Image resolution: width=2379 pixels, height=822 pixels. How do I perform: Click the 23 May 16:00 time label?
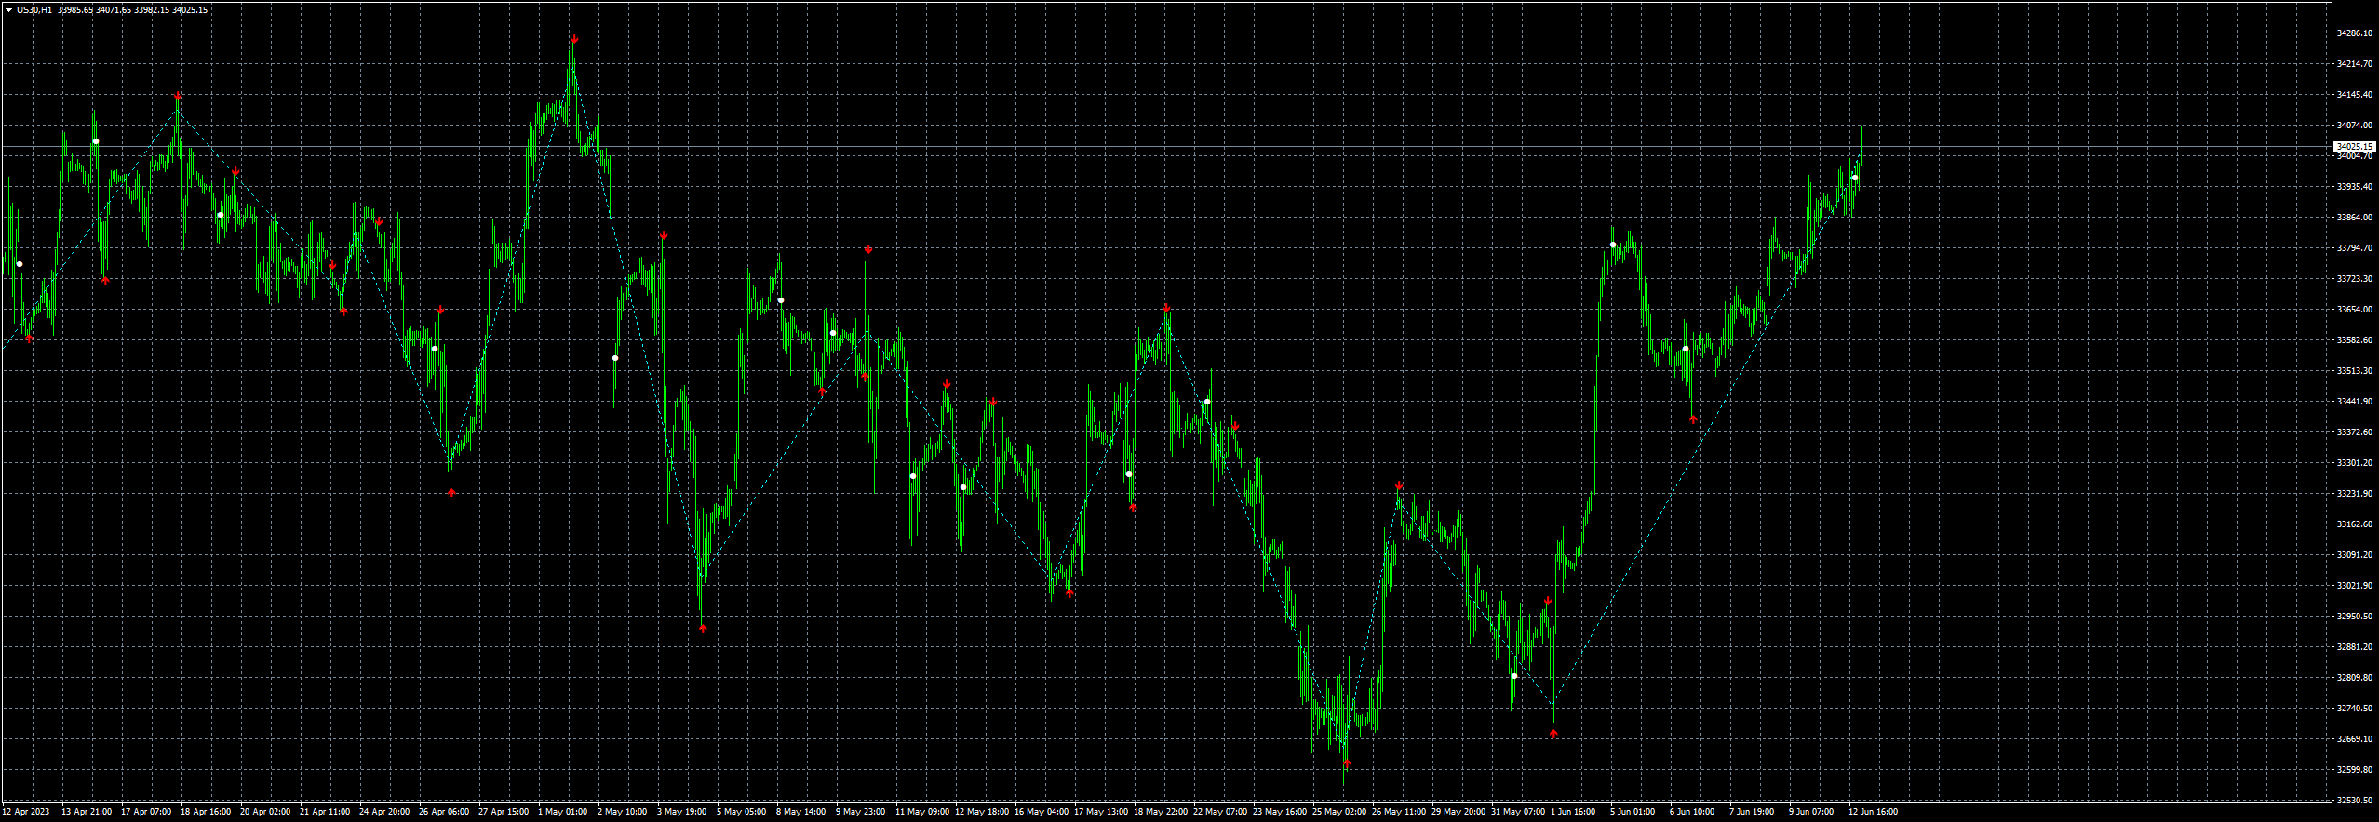[x=1280, y=812]
